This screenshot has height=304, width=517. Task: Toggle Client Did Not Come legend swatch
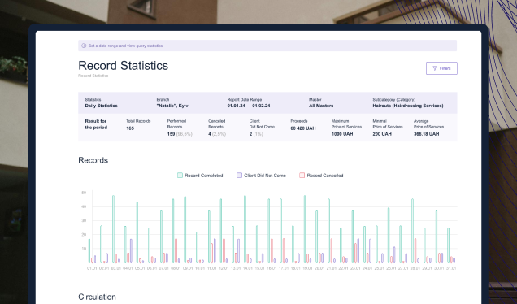(x=239, y=176)
